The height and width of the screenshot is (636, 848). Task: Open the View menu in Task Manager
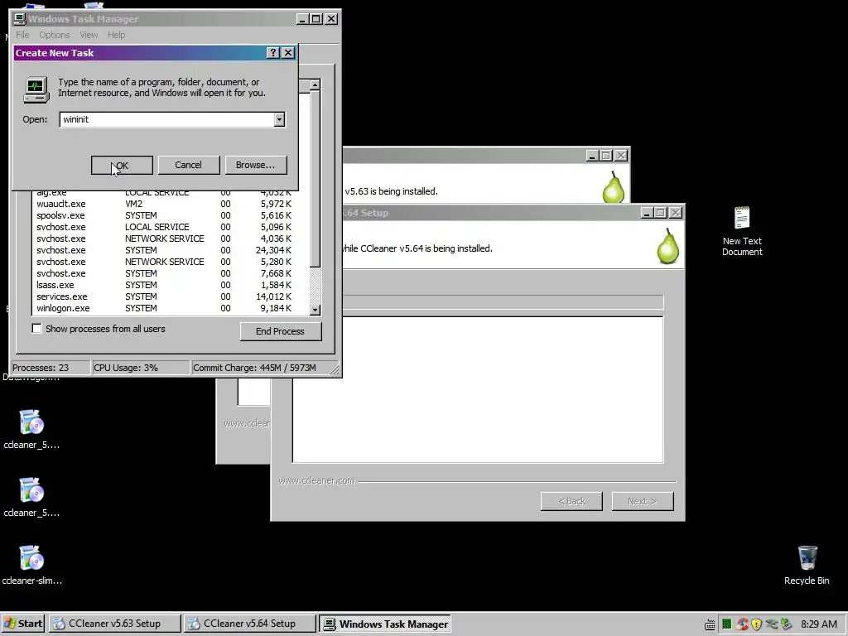click(89, 35)
